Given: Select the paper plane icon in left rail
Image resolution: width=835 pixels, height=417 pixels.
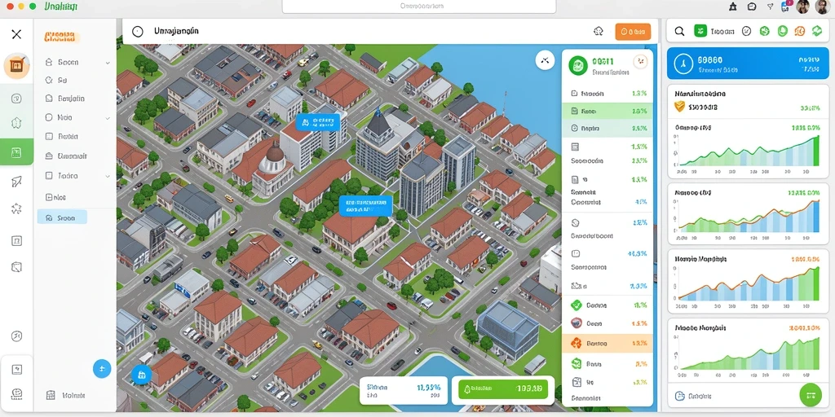Looking at the screenshot, I should [x=16, y=182].
